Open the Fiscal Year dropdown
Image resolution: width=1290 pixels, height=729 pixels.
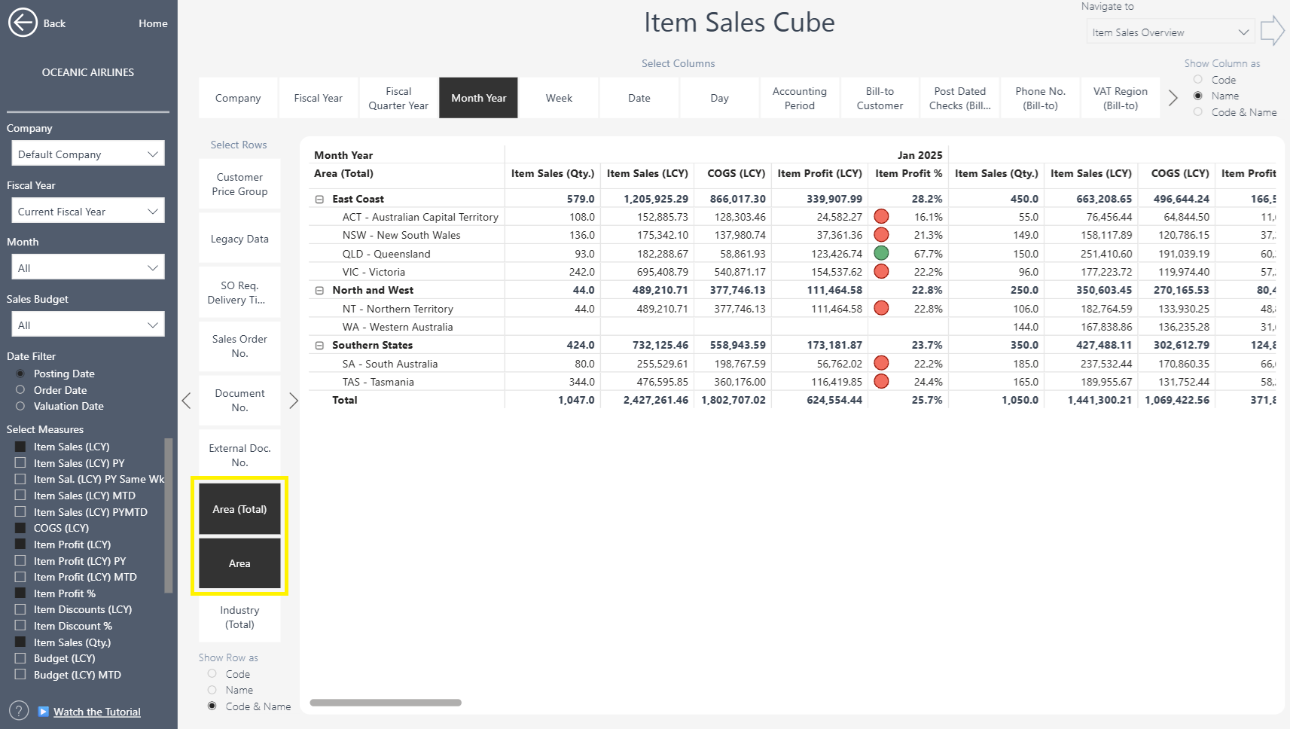tap(88, 212)
